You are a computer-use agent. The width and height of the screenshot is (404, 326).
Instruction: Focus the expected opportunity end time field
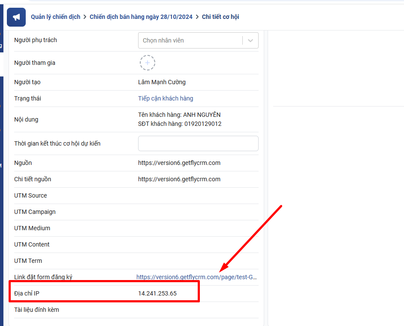click(198, 143)
